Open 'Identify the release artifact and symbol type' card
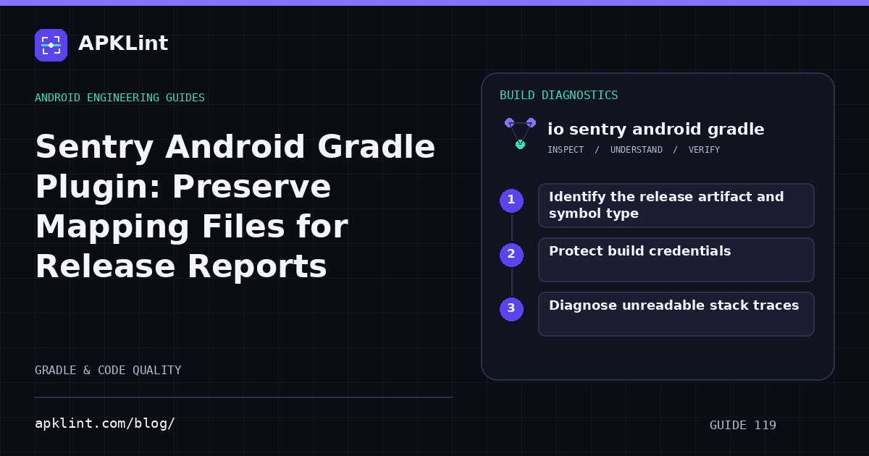The image size is (869, 456). coord(676,206)
